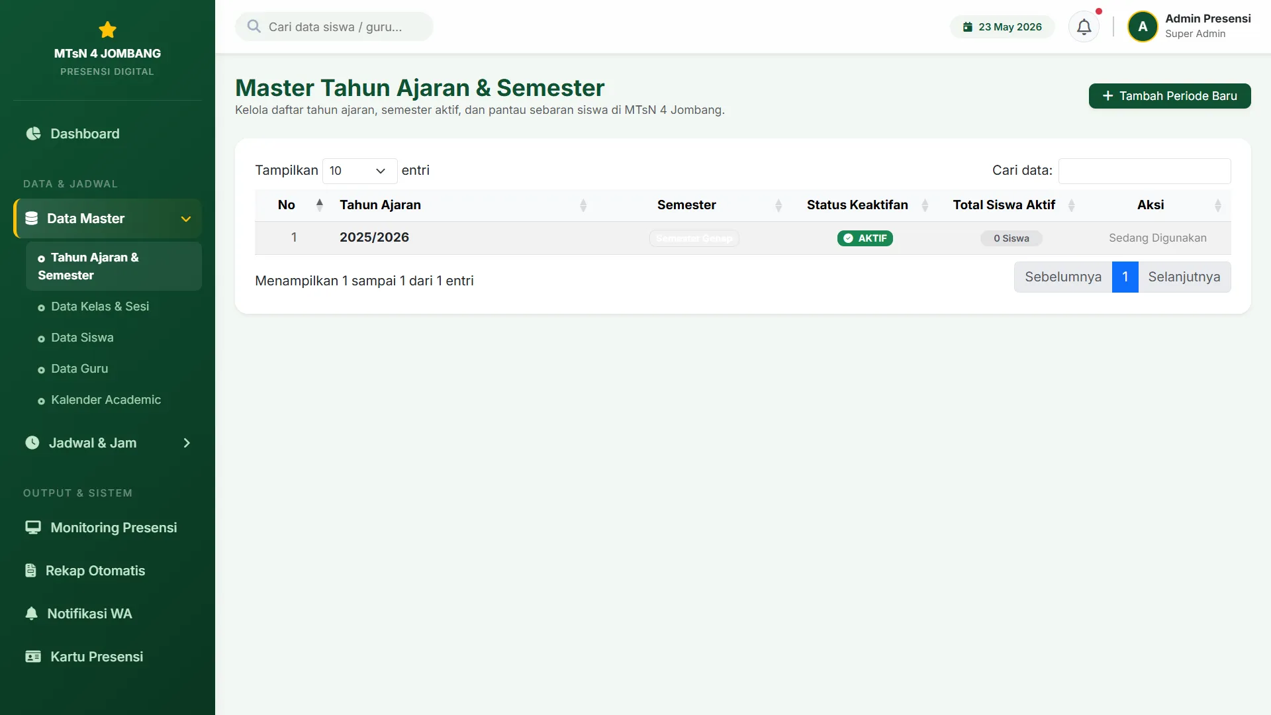Click the Sedang Digunakan text
Screen dimensions: 1271x715
click(x=1157, y=238)
